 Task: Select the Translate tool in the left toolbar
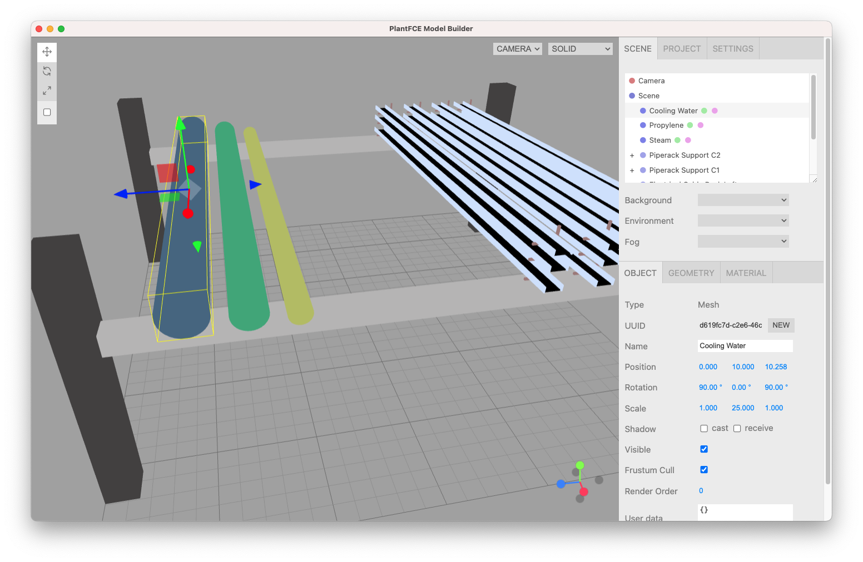pos(47,51)
